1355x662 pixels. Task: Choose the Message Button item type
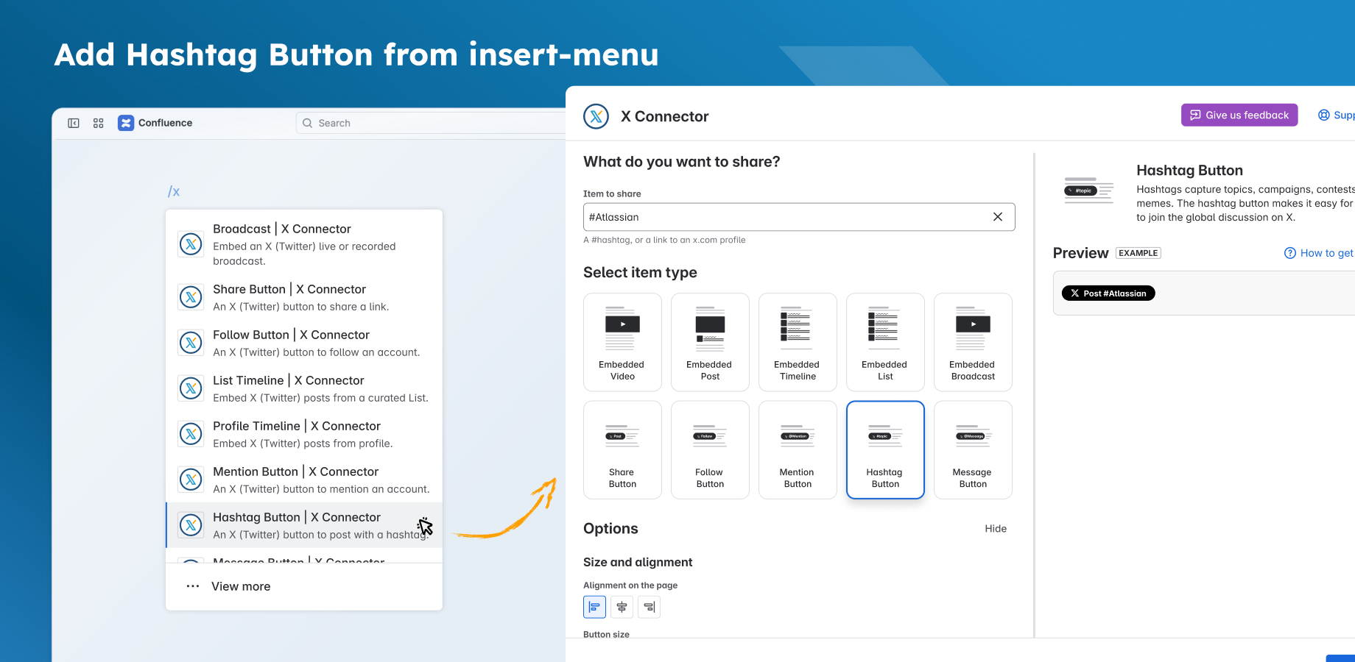point(973,450)
